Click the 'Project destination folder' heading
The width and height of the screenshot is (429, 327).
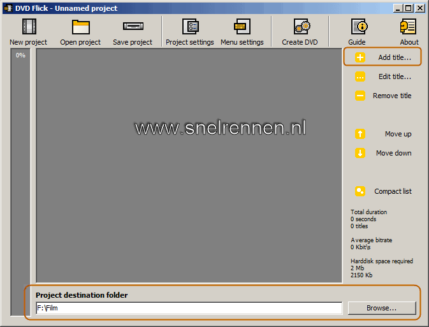click(82, 295)
